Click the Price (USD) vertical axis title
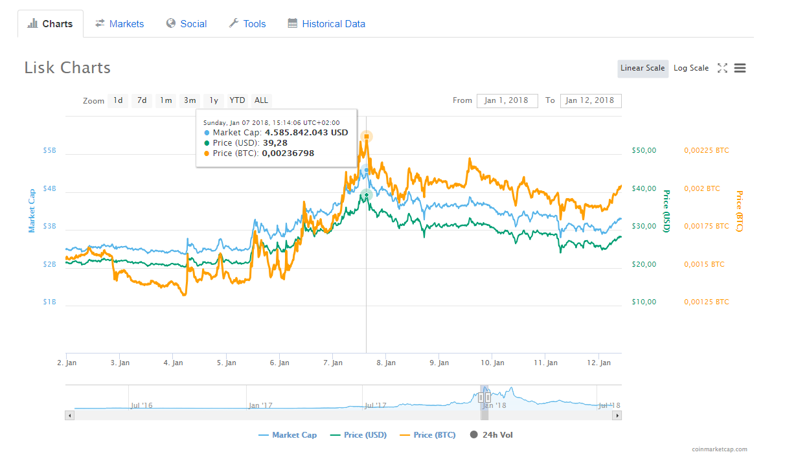The width and height of the screenshot is (785, 461). pos(666,211)
